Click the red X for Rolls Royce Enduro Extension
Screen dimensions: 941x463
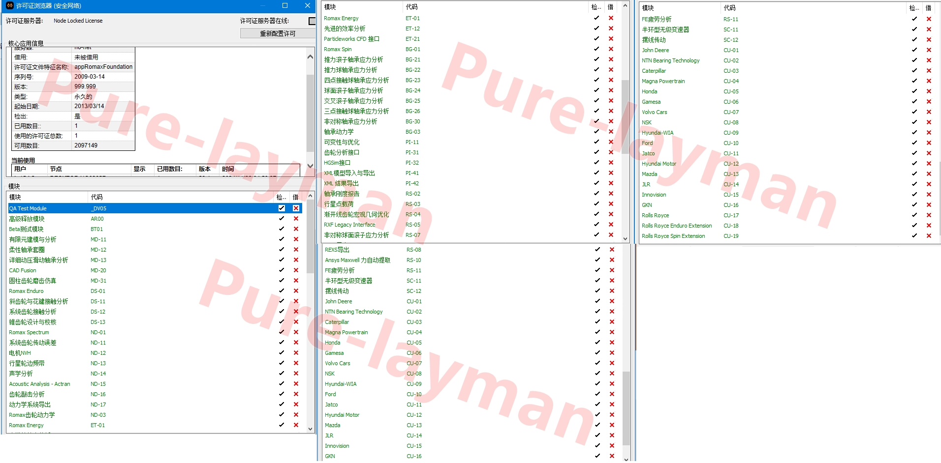[929, 226]
